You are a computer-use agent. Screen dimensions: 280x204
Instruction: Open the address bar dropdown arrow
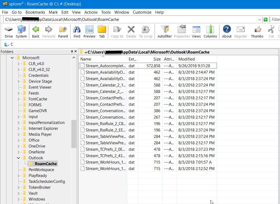260,20
